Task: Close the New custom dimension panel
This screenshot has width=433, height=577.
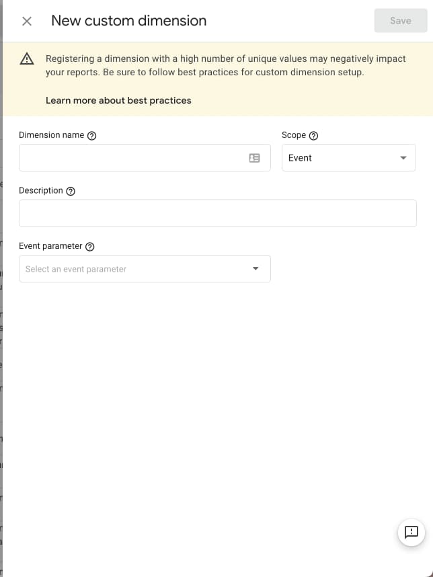Action: tap(27, 21)
